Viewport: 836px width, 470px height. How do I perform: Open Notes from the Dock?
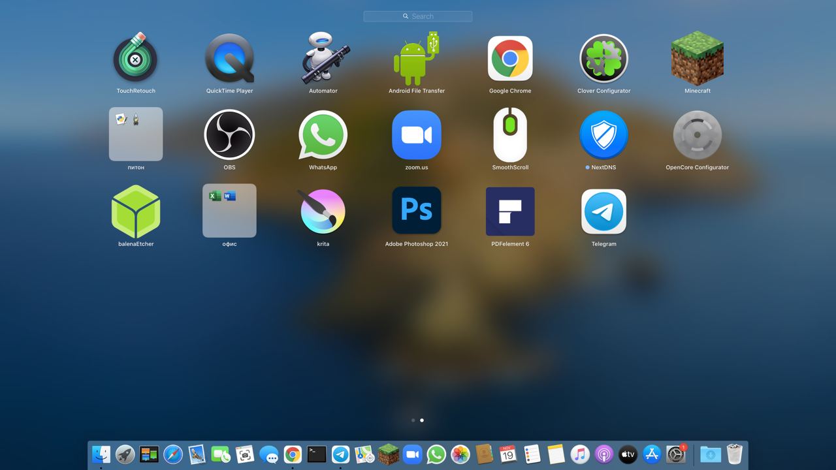click(556, 454)
